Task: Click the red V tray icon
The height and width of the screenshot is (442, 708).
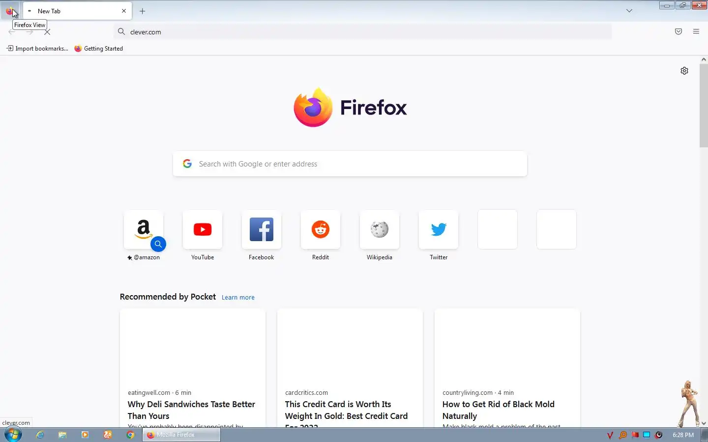Action: (610, 435)
